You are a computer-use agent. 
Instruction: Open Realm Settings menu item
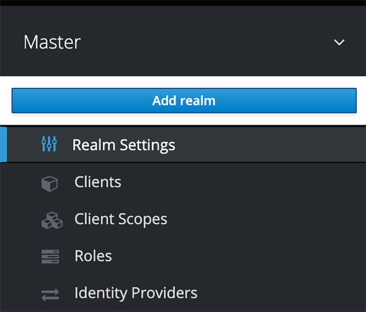click(123, 145)
